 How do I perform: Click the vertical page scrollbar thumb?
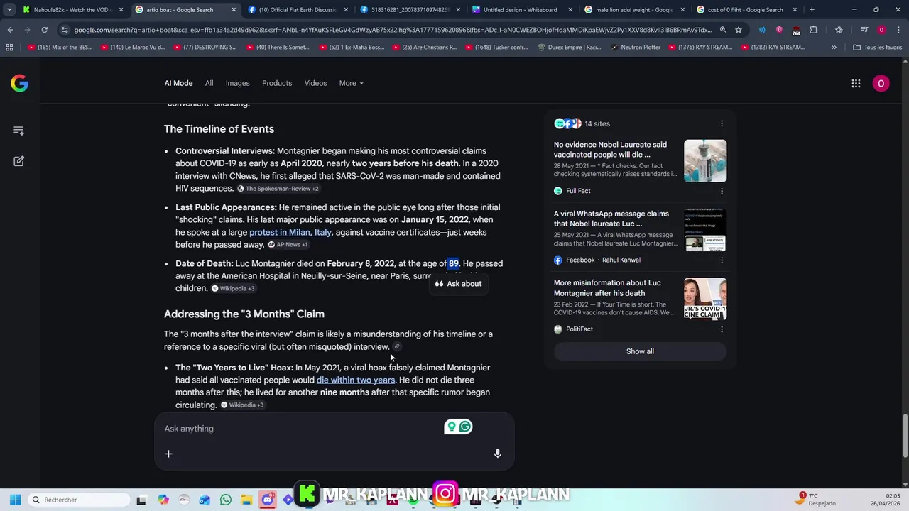[905, 436]
